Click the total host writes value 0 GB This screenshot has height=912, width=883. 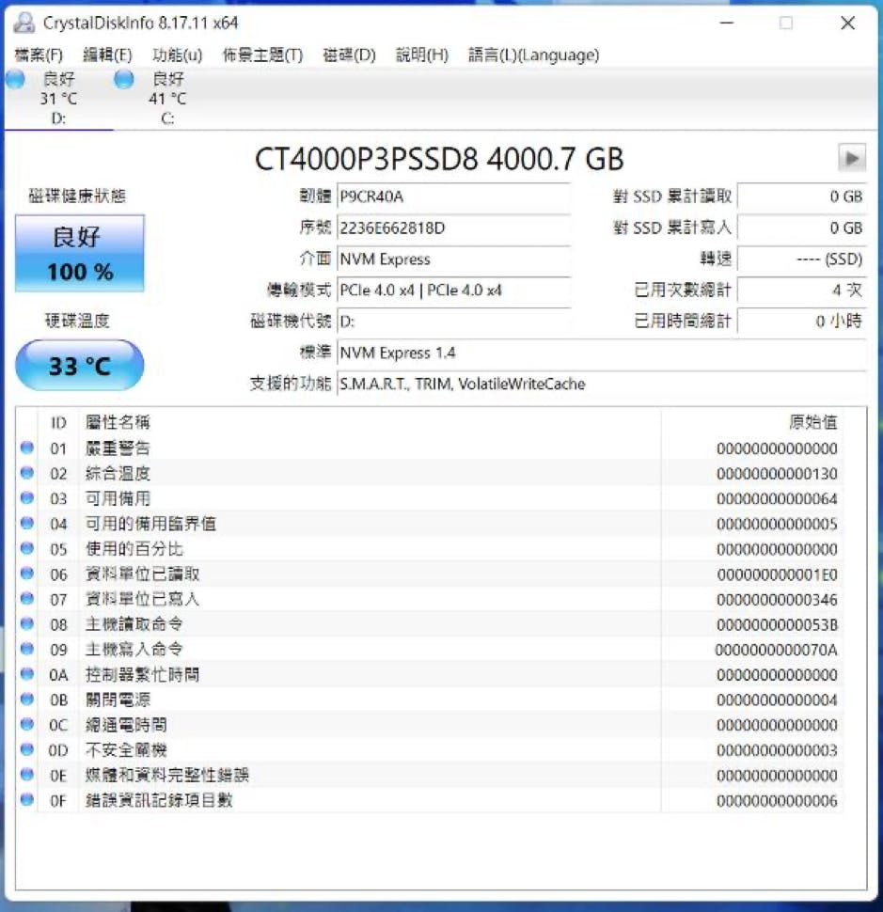[x=801, y=228]
